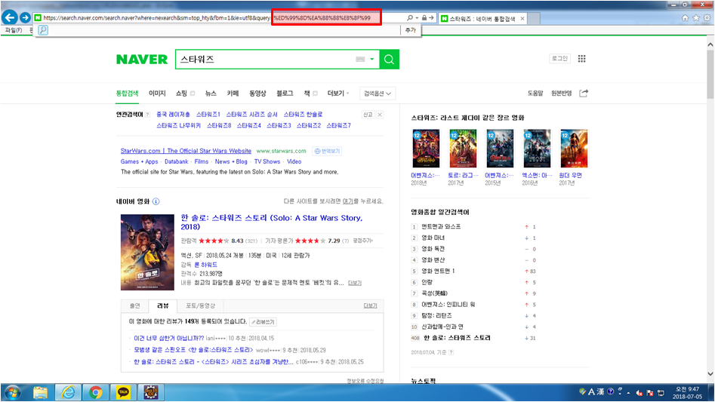Open Internet Explorer on the taskbar

[x=68, y=392]
